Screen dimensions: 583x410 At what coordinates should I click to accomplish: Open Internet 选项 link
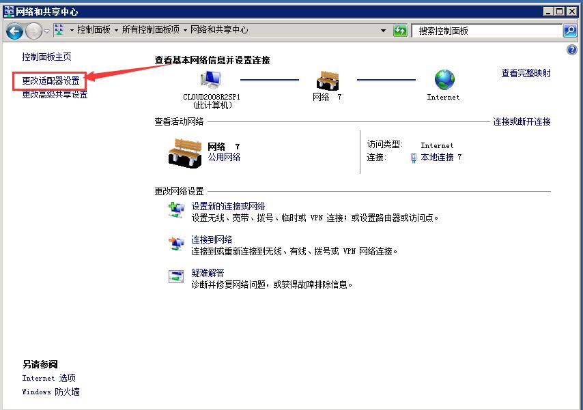pos(48,378)
